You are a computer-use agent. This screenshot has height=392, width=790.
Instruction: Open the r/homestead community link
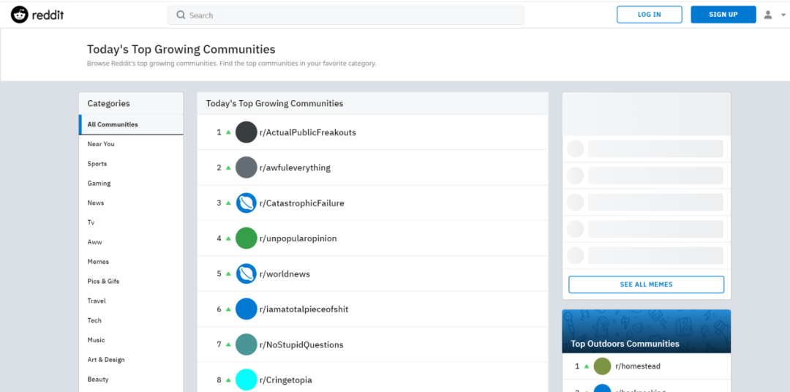click(637, 366)
